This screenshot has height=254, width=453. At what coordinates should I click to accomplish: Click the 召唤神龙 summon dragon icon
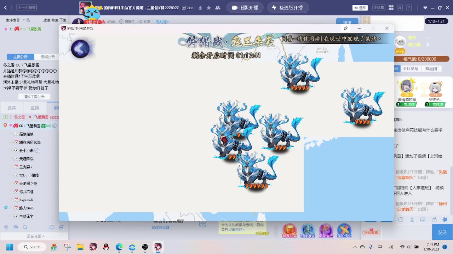(308, 230)
